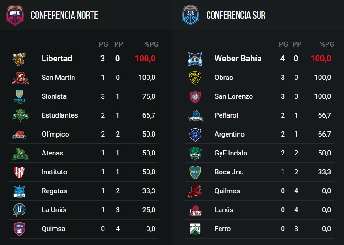Click the PG column header in Sur table
This screenshot has height=245, width=344.
tap(283, 44)
